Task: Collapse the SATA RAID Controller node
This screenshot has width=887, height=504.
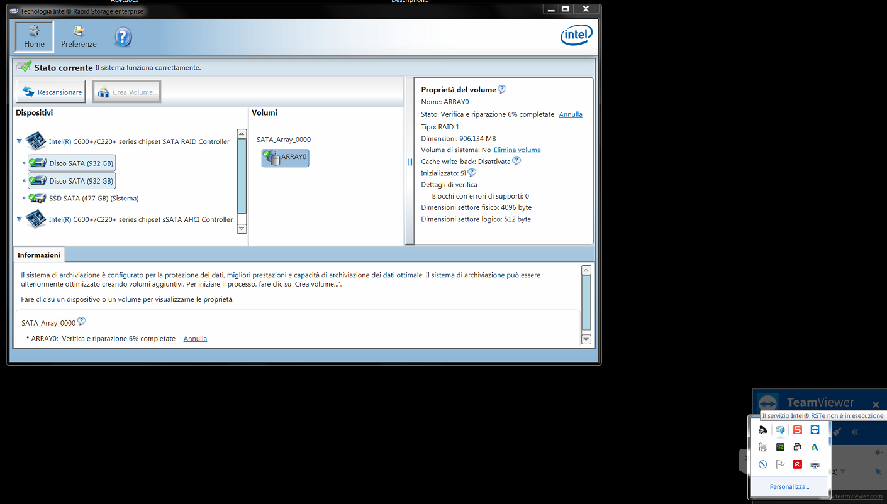Action: [x=20, y=141]
